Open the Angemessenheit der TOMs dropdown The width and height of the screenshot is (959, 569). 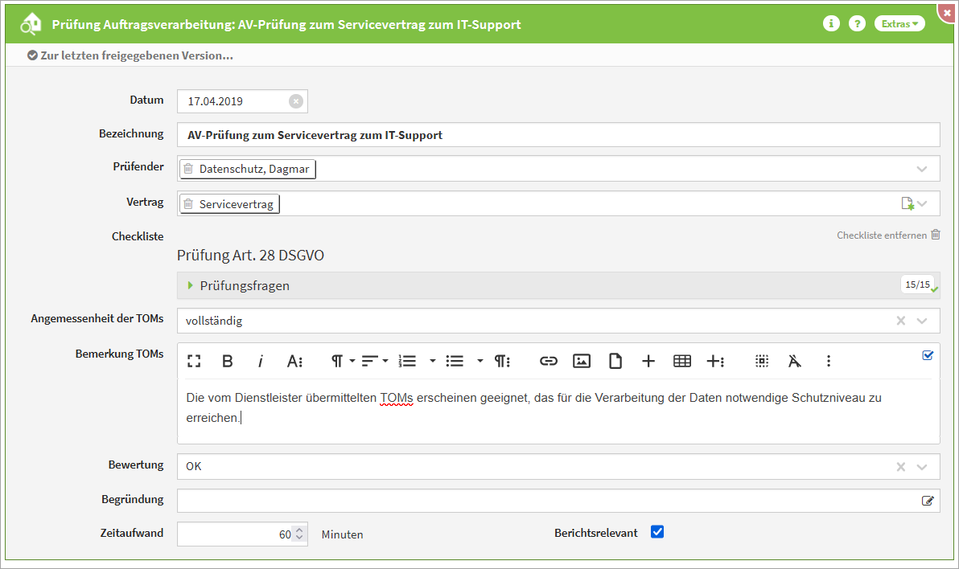(922, 321)
